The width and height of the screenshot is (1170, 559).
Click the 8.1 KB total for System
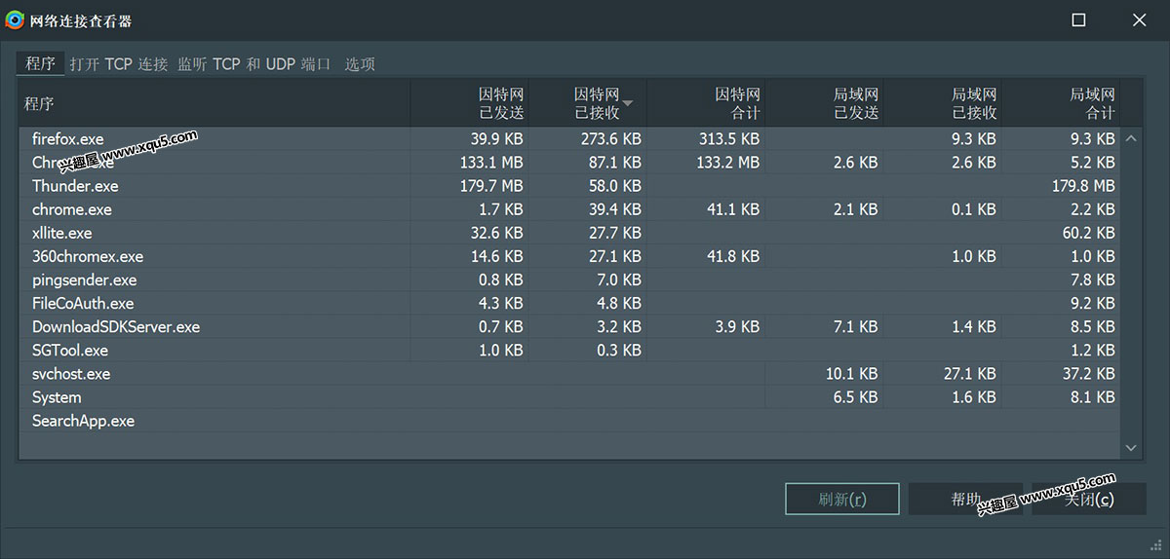(1093, 397)
